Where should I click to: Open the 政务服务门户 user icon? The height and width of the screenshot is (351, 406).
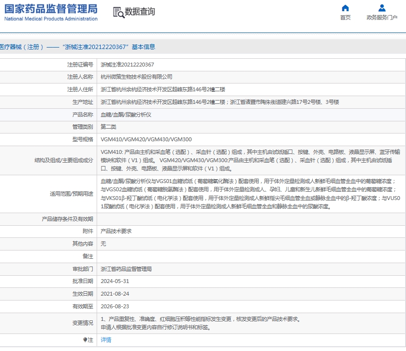pos(382,8)
